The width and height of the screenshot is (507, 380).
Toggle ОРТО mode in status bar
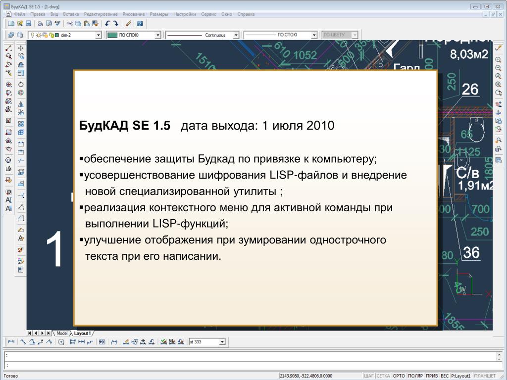coord(399,376)
